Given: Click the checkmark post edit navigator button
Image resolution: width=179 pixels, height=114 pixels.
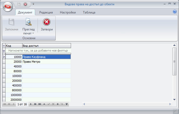Looking at the screenshot, I should (x=49, y=104).
